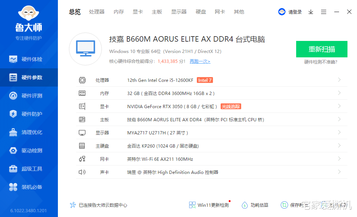The width and height of the screenshot is (357, 217).
Task: Open 硬件体检 in the sidebar
Action: (x=29, y=59)
